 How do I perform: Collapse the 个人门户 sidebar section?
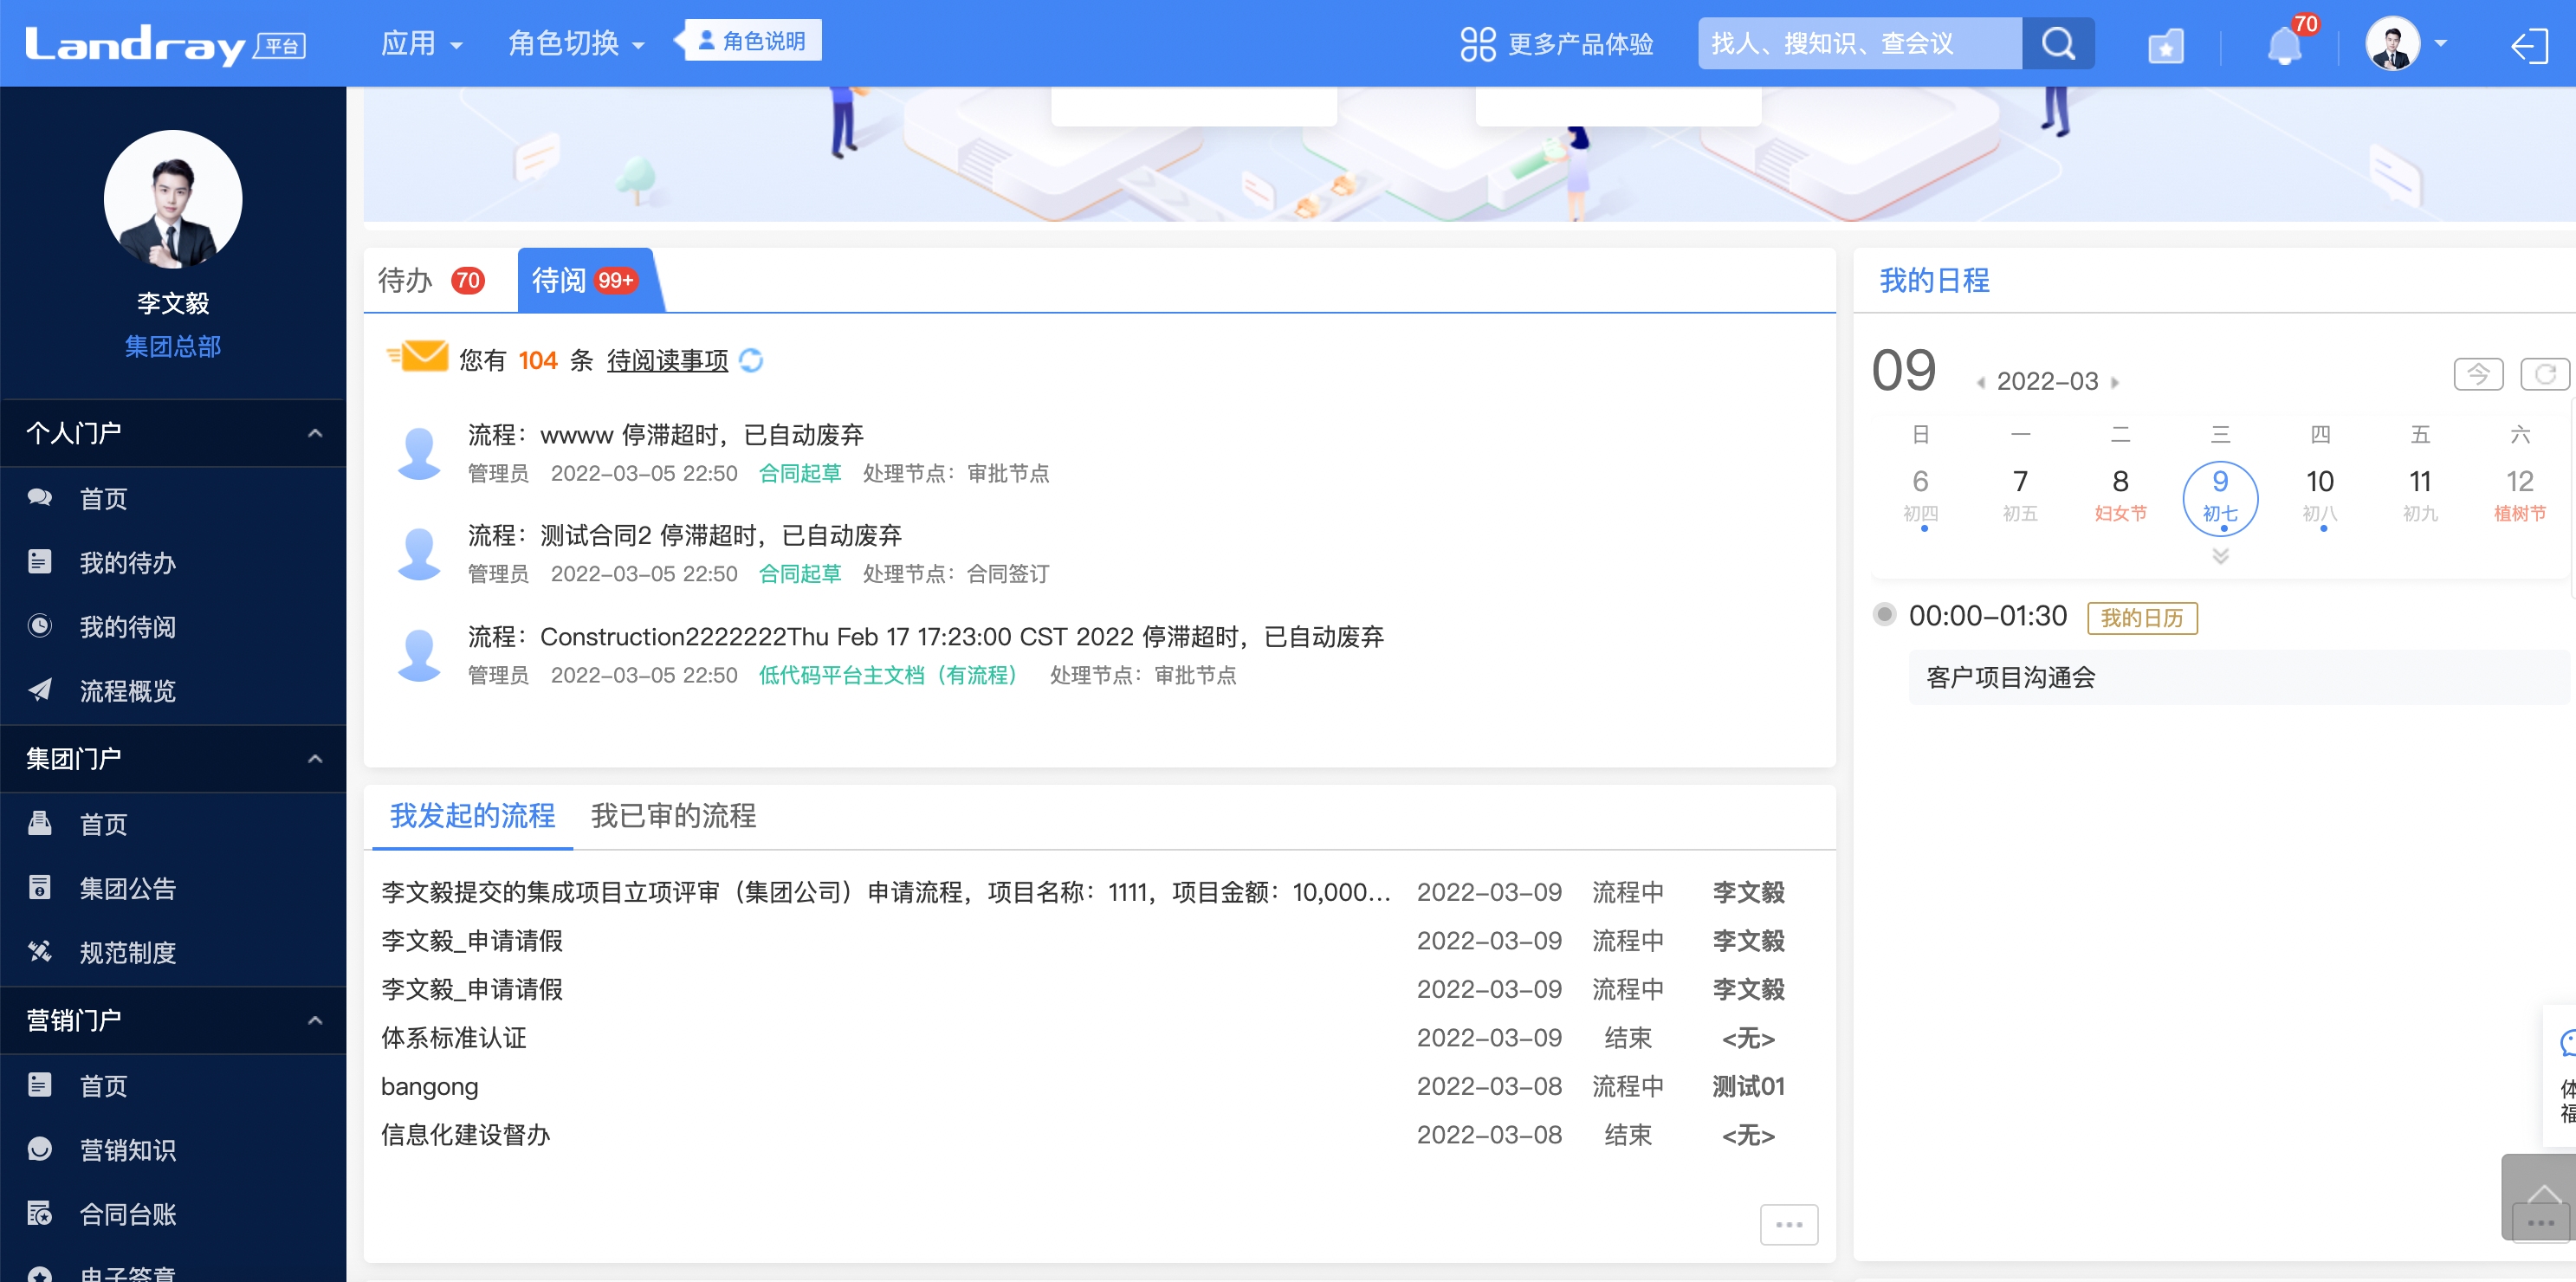315,433
